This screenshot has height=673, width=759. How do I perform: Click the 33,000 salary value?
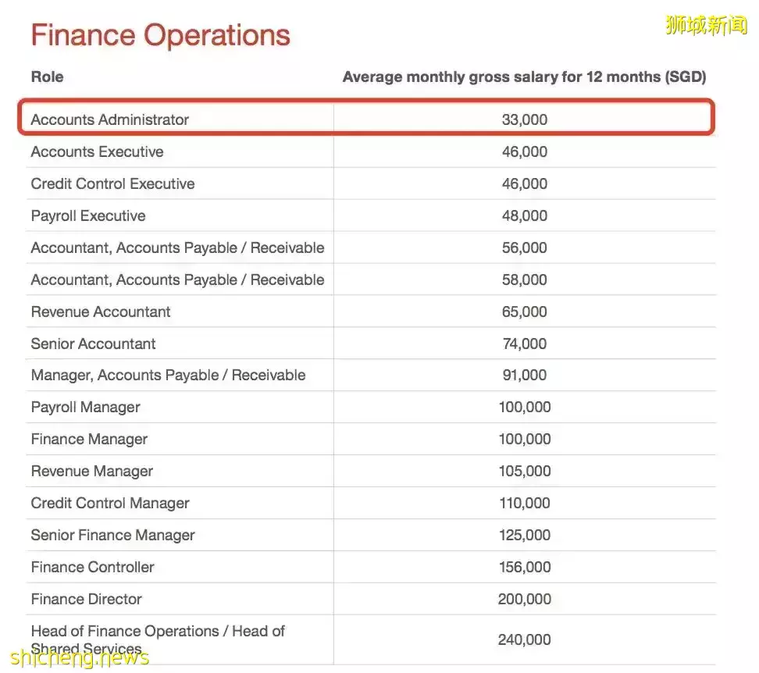tap(524, 119)
